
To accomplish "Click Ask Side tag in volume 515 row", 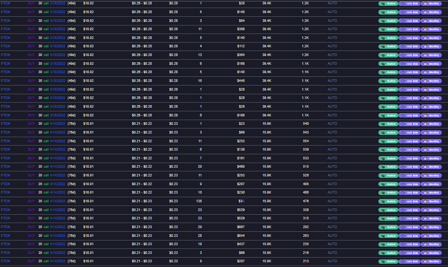I will 410,167.
